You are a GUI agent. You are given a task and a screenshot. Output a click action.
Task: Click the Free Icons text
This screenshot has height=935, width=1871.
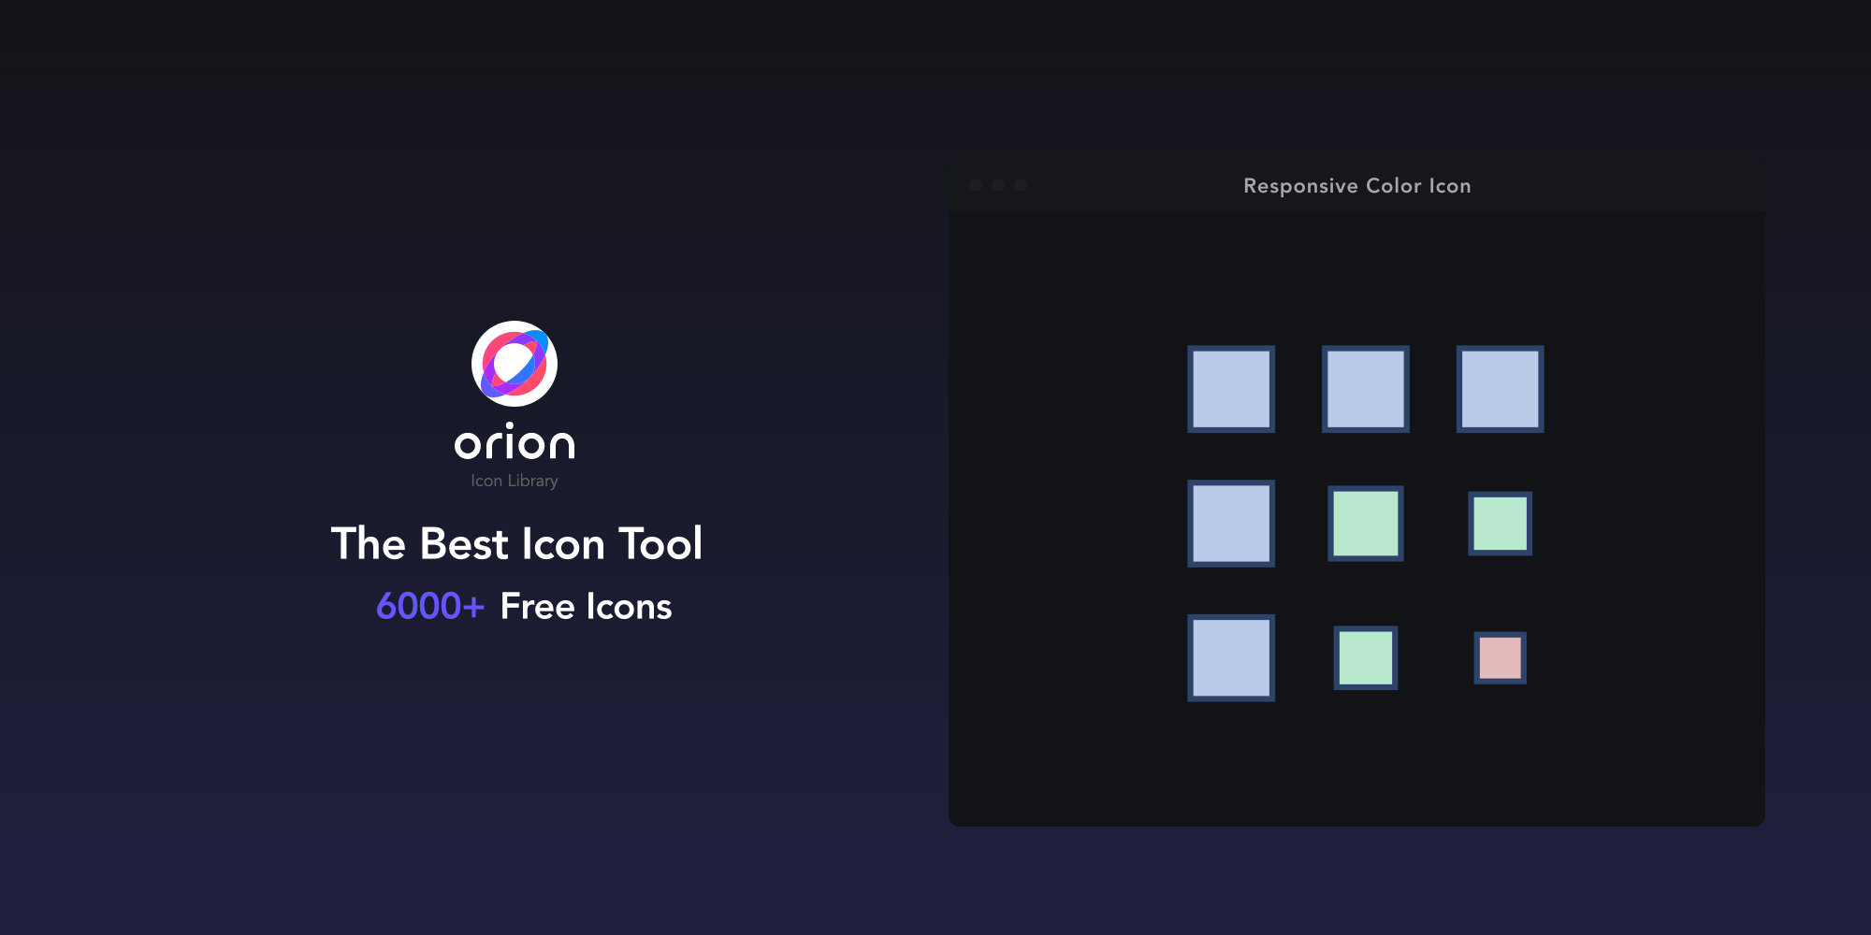coord(586,607)
